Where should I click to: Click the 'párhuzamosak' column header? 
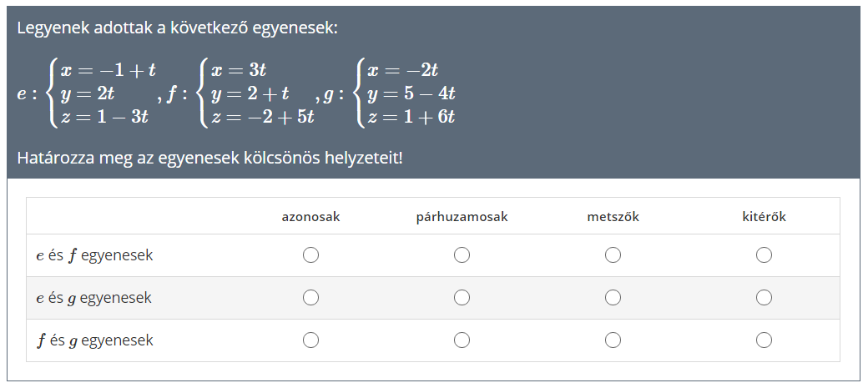(462, 217)
